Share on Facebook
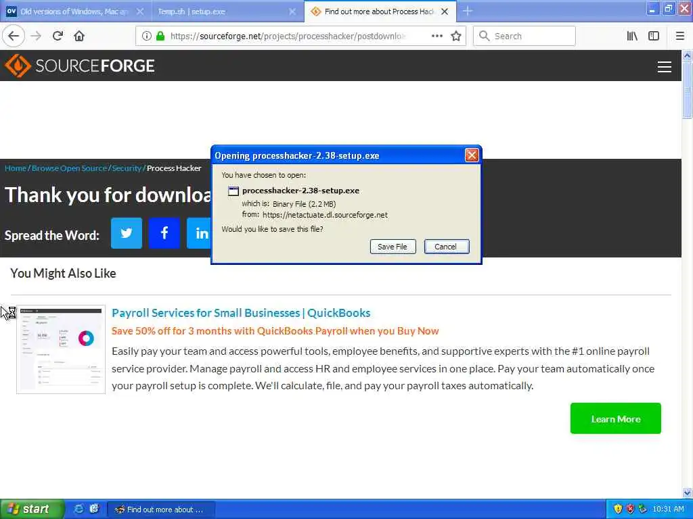This screenshot has height=519, width=693. tap(164, 233)
